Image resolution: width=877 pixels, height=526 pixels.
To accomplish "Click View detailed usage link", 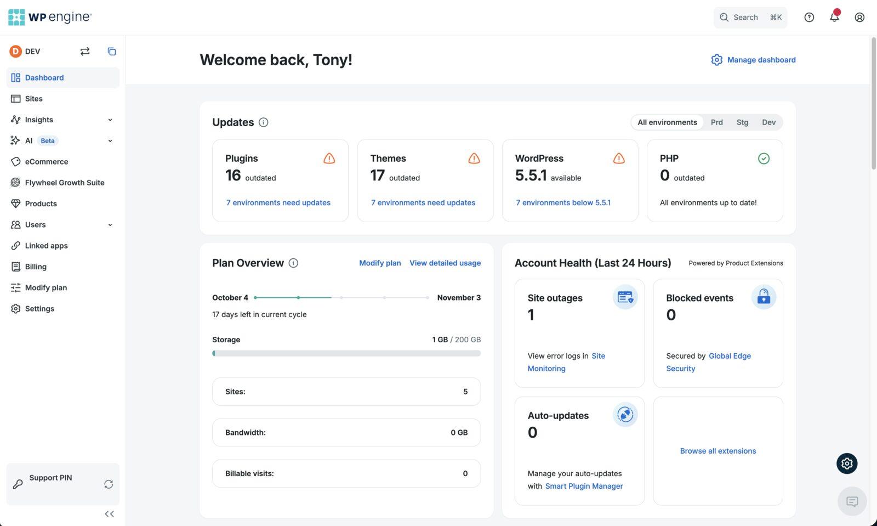I will 445,263.
